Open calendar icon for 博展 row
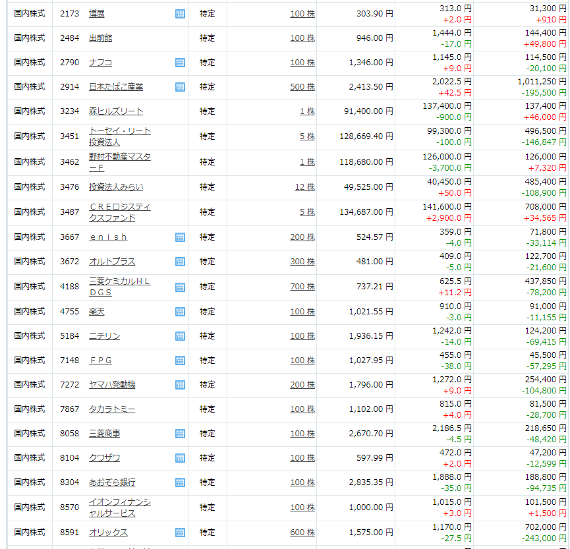 click(180, 14)
